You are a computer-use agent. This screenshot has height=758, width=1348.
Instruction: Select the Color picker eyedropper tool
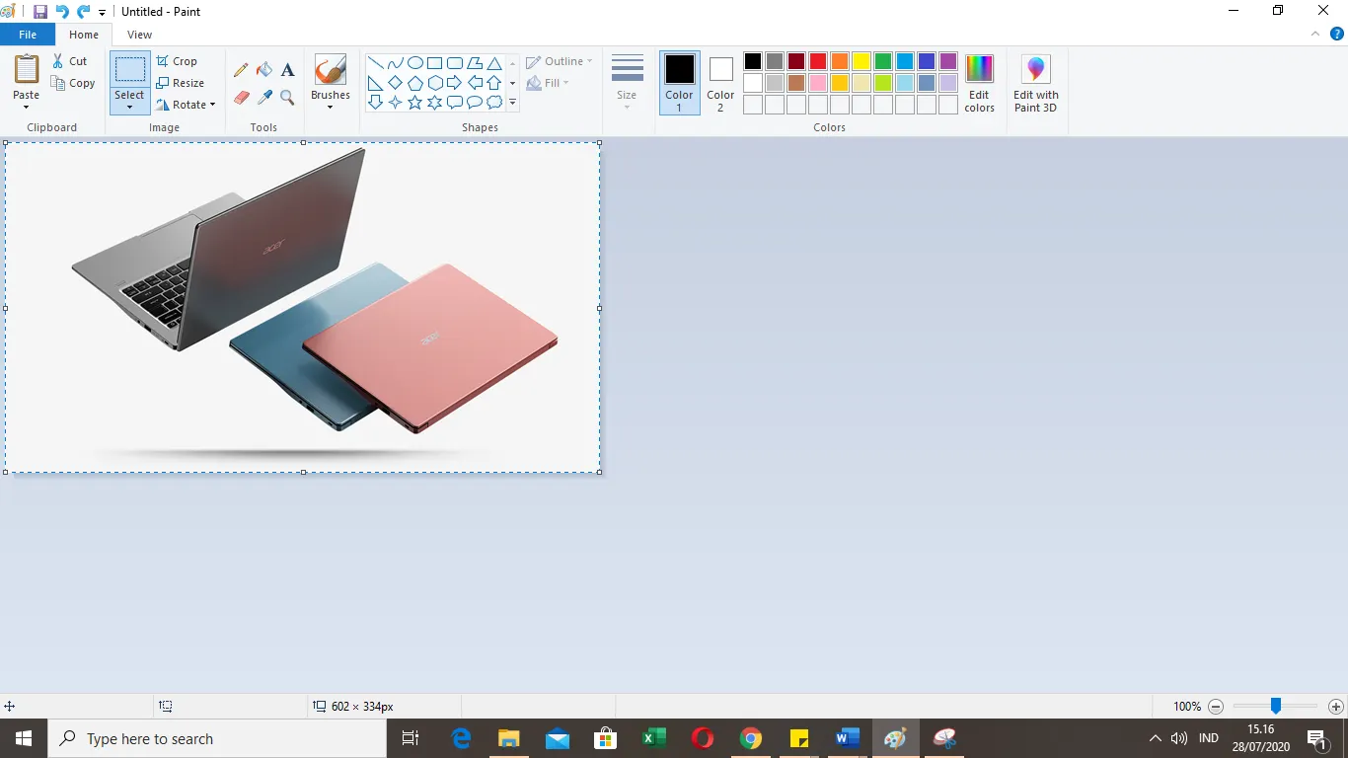(264, 98)
